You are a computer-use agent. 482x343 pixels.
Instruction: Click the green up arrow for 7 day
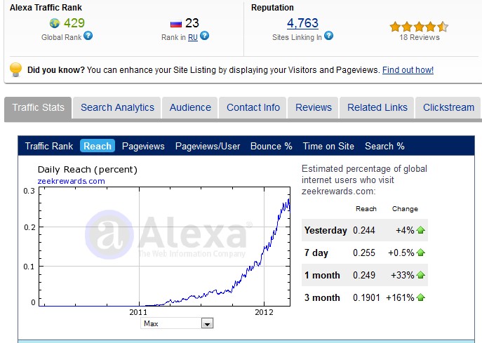420,253
